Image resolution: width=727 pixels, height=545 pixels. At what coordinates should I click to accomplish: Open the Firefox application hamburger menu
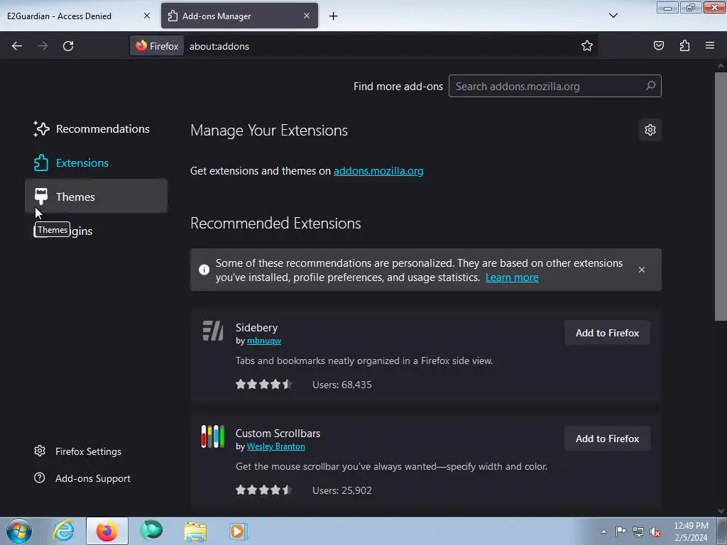tap(710, 45)
